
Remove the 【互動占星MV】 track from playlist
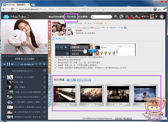pos(44,102)
